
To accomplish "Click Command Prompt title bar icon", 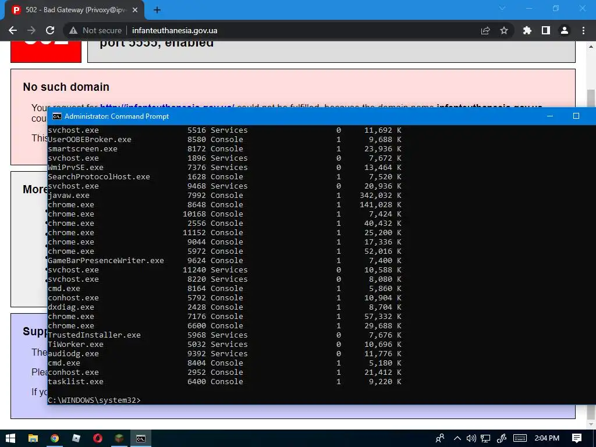I will tap(57, 116).
